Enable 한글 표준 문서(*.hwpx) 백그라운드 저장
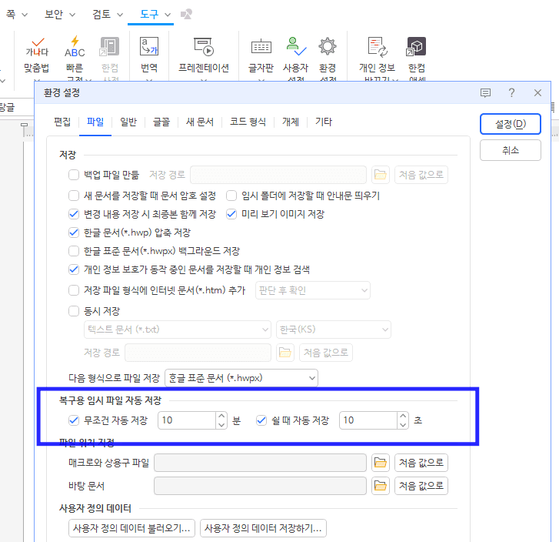Screen dimensions: 559x542 click(74, 251)
